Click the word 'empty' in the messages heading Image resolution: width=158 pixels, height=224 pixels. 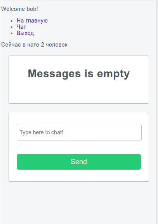click(x=113, y=74)
